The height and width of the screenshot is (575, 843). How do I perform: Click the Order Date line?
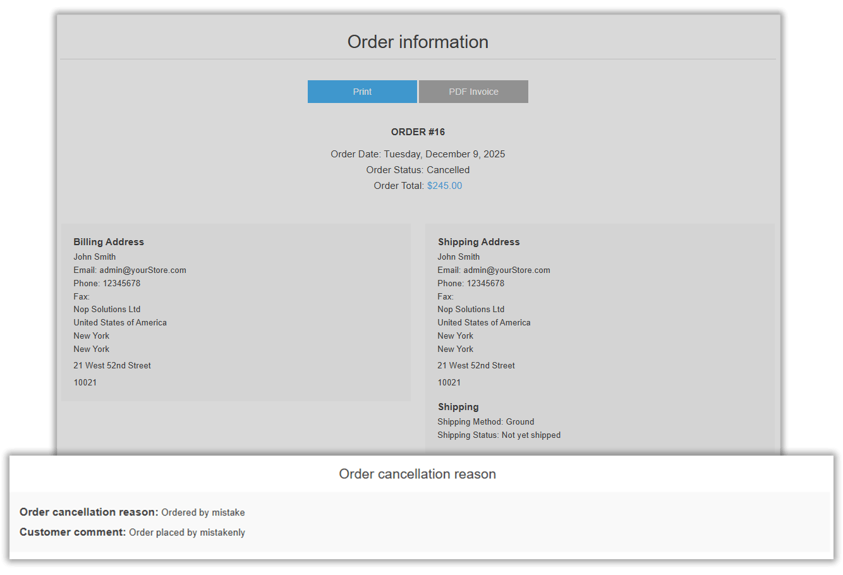418,154
